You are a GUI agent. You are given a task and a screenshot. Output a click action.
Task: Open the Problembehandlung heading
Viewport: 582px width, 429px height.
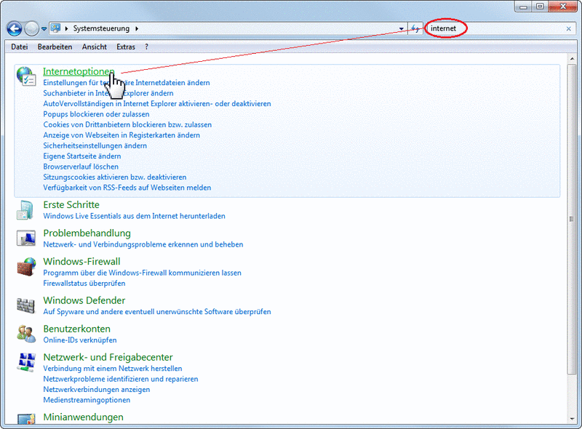click(x=87, y=233)
